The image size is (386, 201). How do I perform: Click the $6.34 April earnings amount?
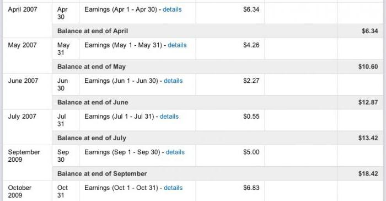pos(251,9)
